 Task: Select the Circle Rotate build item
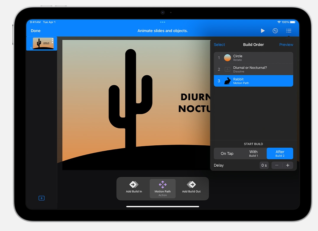[253, 58]
